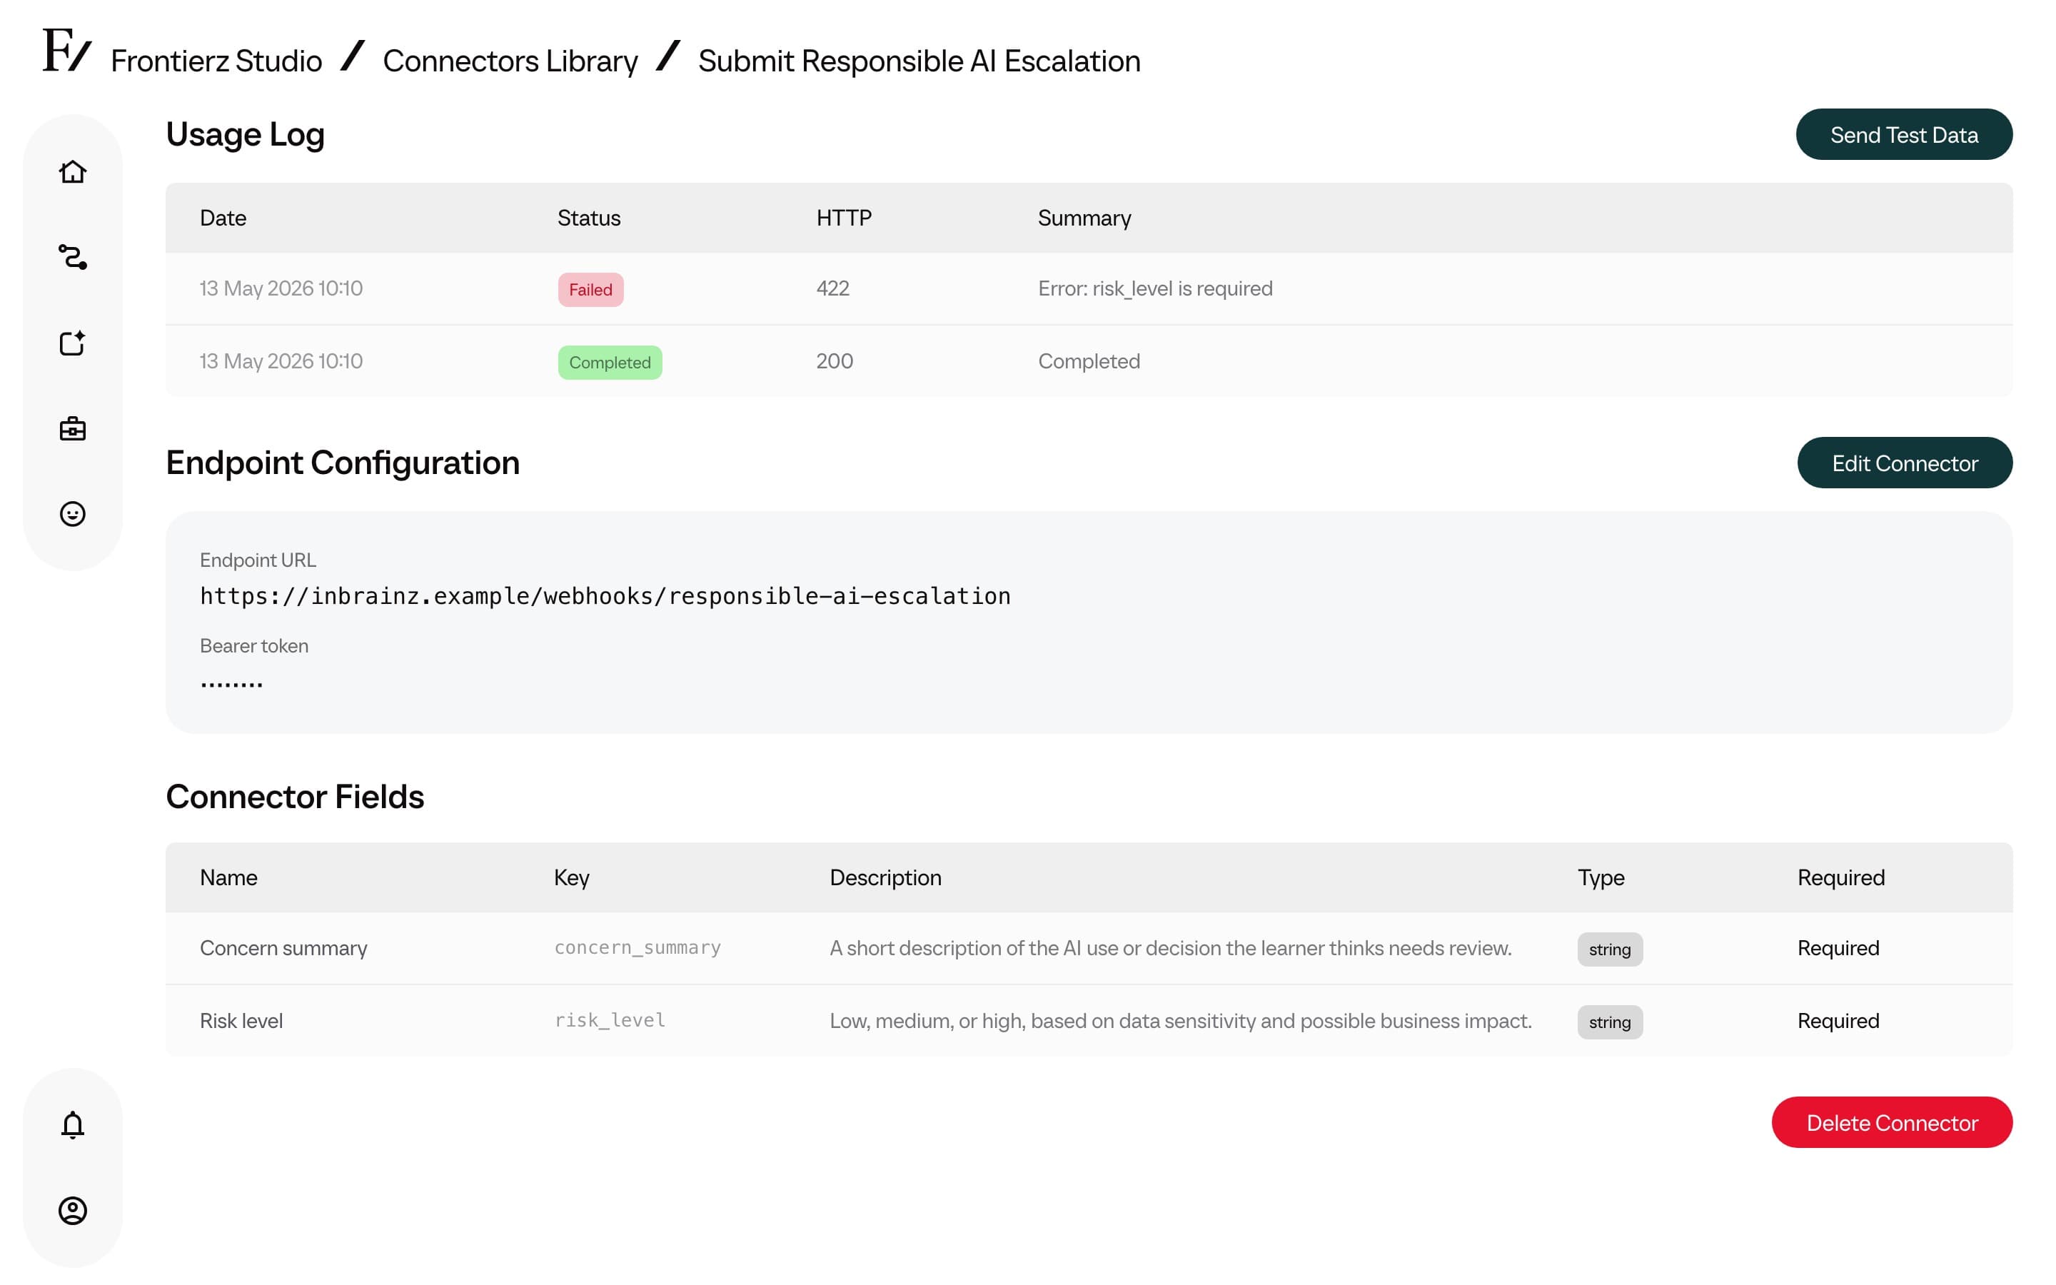Select the Failed status badge
The image size is (2056, 1285).
pyautogui.click(x=590, y=290)
